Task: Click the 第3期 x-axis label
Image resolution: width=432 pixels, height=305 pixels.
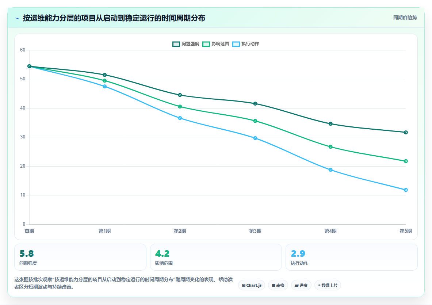Action: [255, 231]
